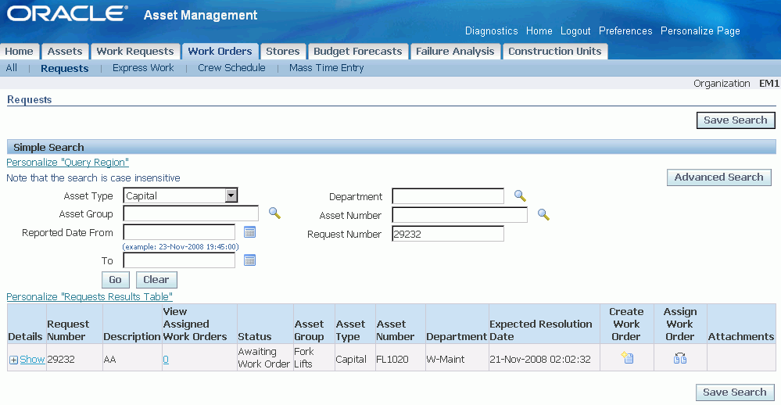The width and height of the screenshot is (781, 405).
Task: Open the Asset Type dropdown
Action: tap(181, 195)
